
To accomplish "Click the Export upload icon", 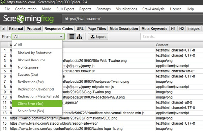I will (x=92, y=37).
